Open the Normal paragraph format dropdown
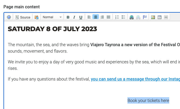The height and width of the screenshot is (109, 180). pyautogui.click(x=52, y=17)
